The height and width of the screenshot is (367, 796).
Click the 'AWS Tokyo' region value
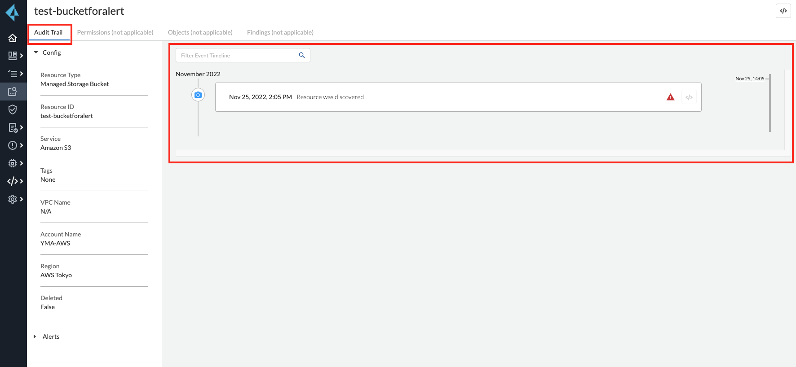56,275
